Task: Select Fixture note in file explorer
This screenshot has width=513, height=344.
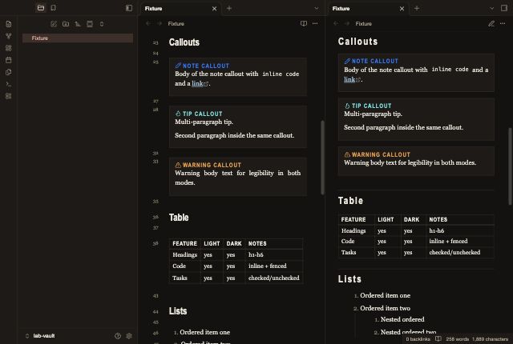Action: [x=78, y=38]
